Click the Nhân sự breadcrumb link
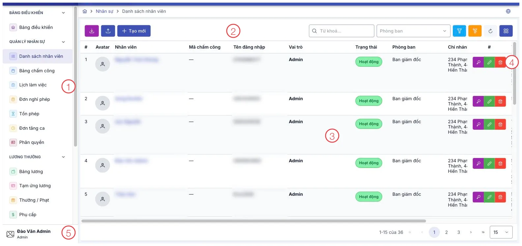 click(x=104, y=11)
